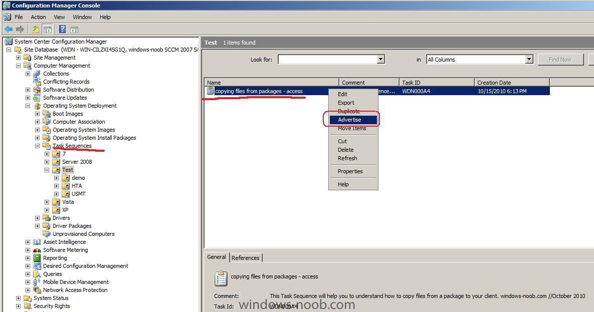Image resolution: width=594 pixels, height=312 pixels.
Task: Switch to the General tab
Action: coord(217,257)
